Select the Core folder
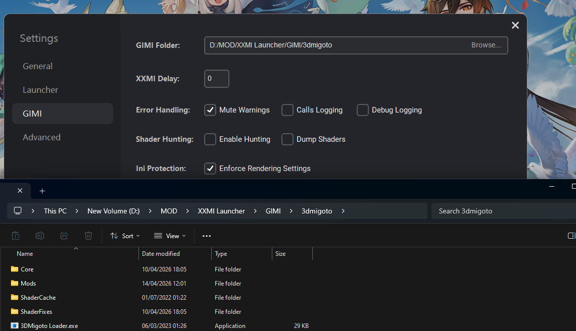 27,269
